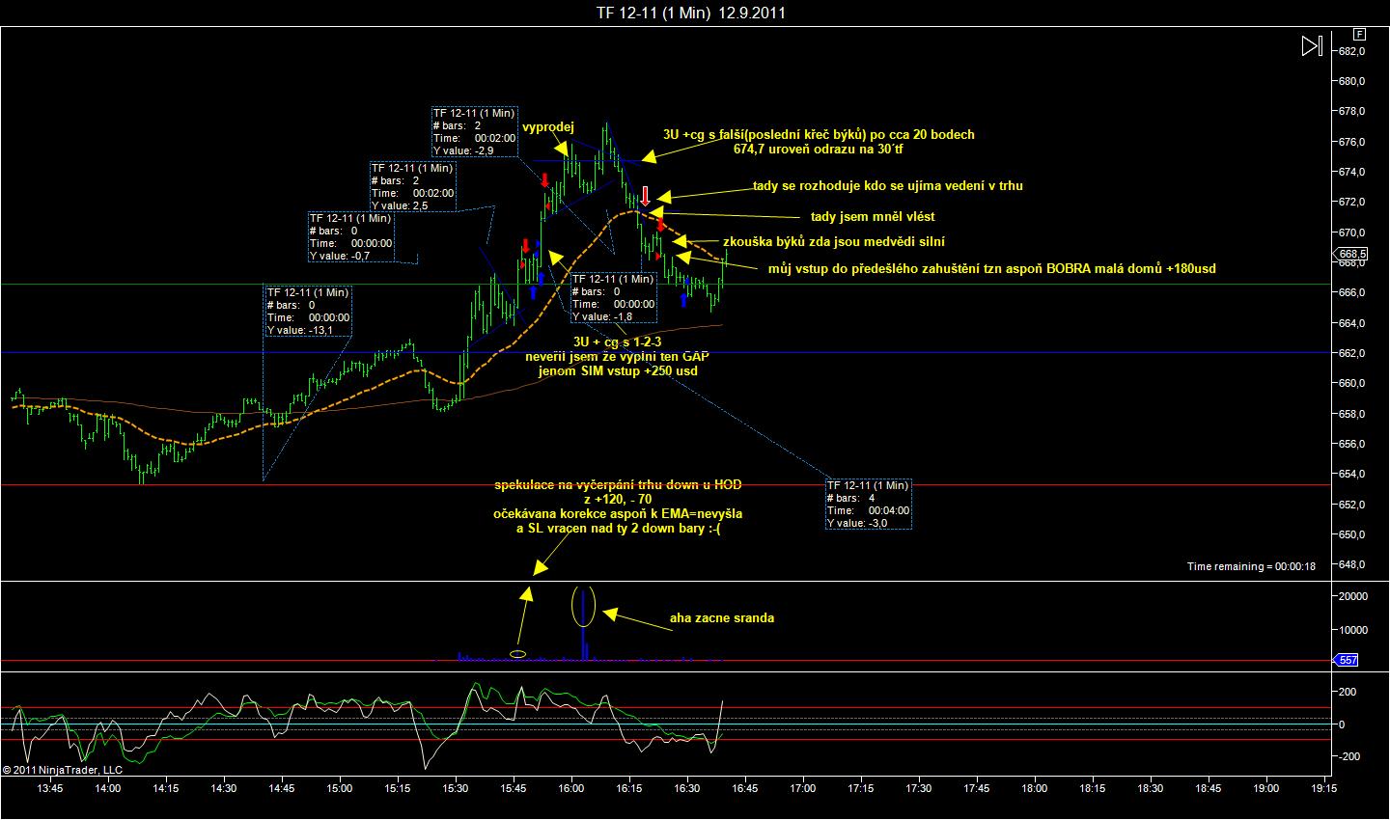Select the green horizontal line in price panel
The height and width of the screenshot is (820, 1390).
666,285
